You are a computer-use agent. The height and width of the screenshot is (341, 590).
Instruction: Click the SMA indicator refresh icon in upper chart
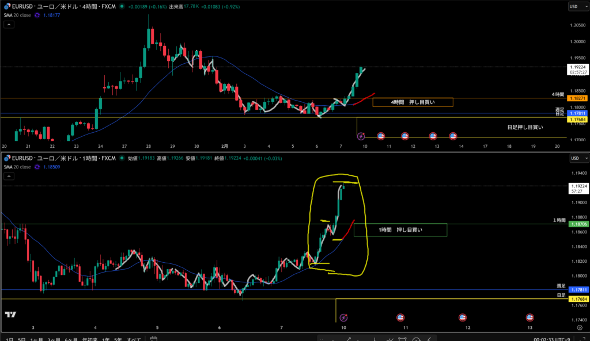[x=37, y=16]
